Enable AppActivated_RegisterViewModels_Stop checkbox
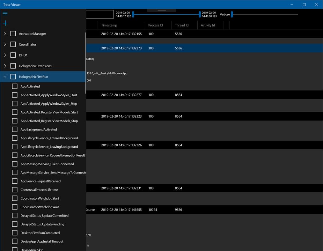This screenshot has width=323, height=251. click(x=15, y=121)
